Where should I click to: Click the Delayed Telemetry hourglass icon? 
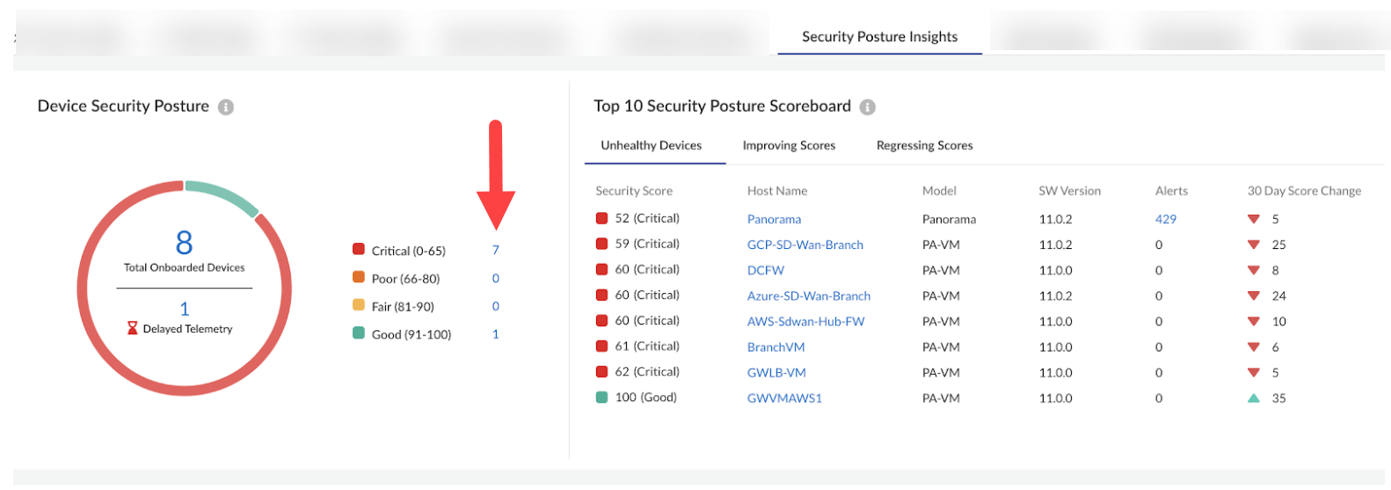point(133,328)
